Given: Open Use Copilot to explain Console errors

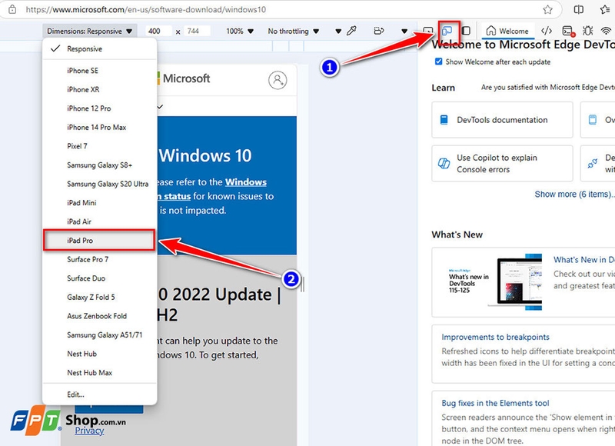Looking at the screenshot, I should [x=502, y=163].
